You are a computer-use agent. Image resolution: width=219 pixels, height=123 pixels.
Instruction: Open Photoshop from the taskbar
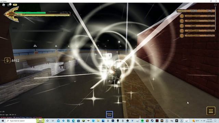(x=113, y=121)
